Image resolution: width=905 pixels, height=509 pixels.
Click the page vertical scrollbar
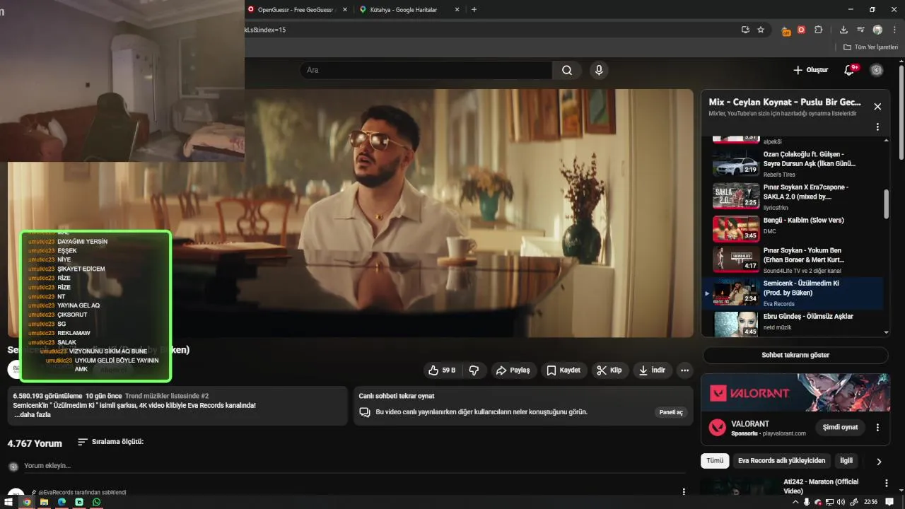[x=901, y=113]
